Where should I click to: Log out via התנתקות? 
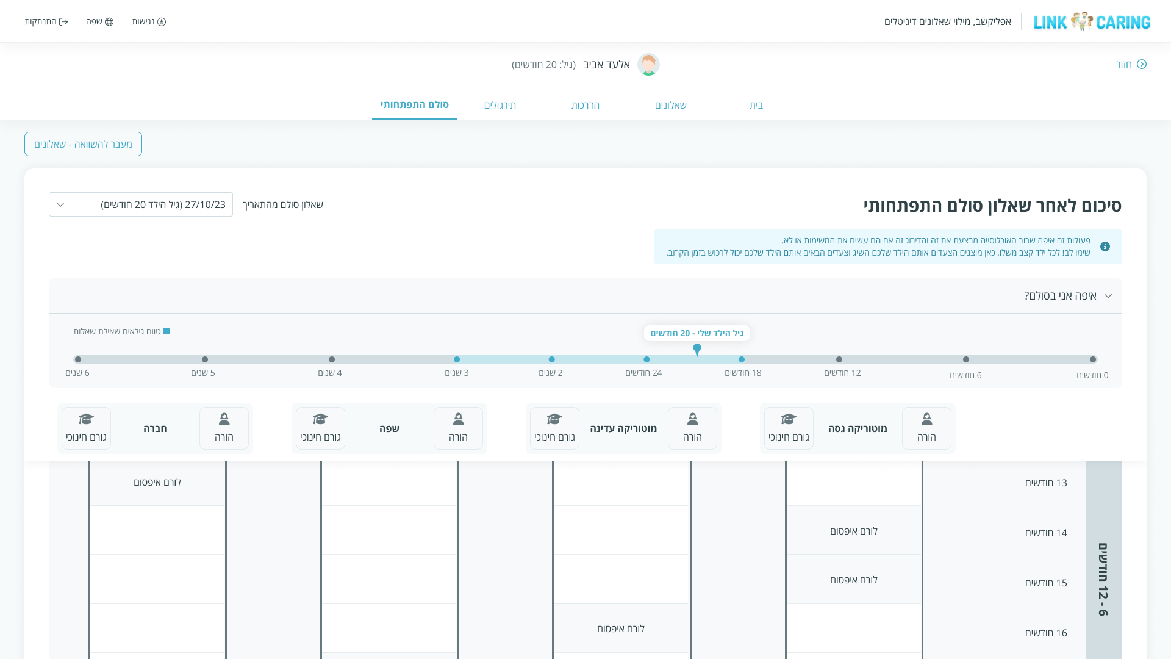pos(46,21)
